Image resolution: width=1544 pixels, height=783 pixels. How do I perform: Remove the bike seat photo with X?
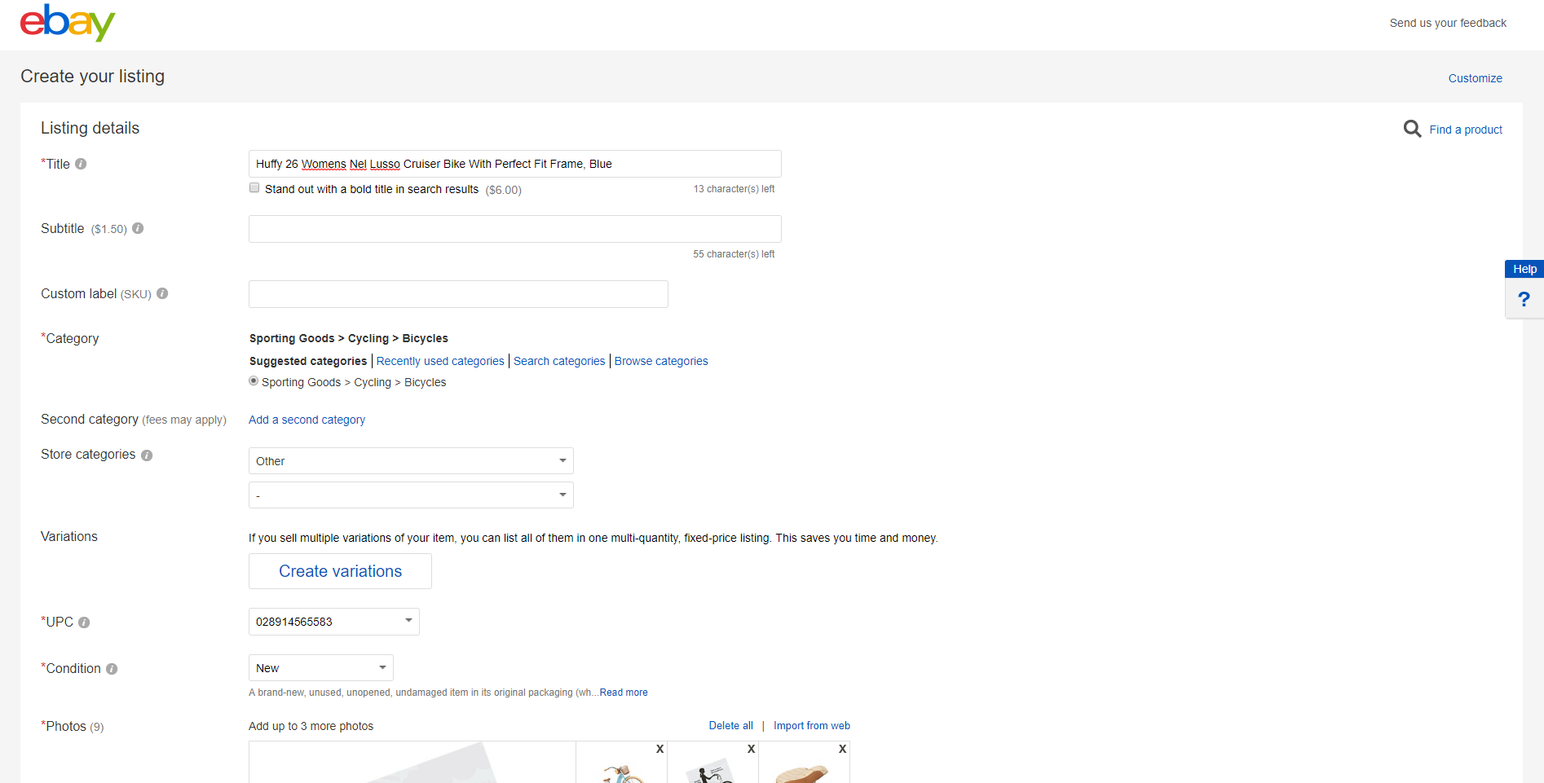point(843,749)
